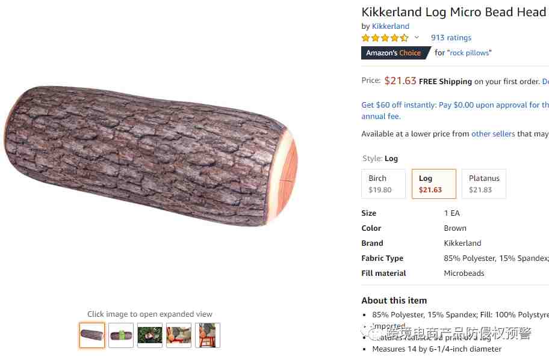The width and height of the screenshot is (549, 357).
Task: Pick the Platanus style option
Action: [483, 184]
